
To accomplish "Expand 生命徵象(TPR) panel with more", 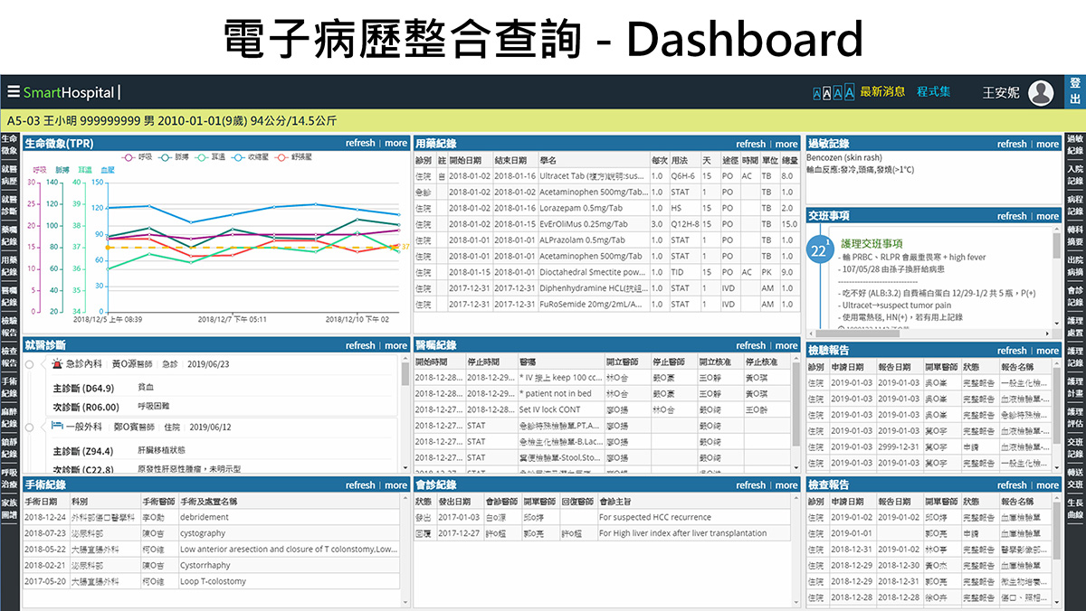I will point(395,144).
